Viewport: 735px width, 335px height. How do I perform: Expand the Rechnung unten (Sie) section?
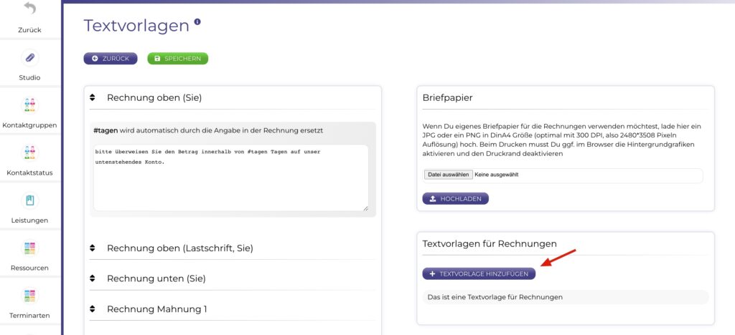click(x=93, y=278)
